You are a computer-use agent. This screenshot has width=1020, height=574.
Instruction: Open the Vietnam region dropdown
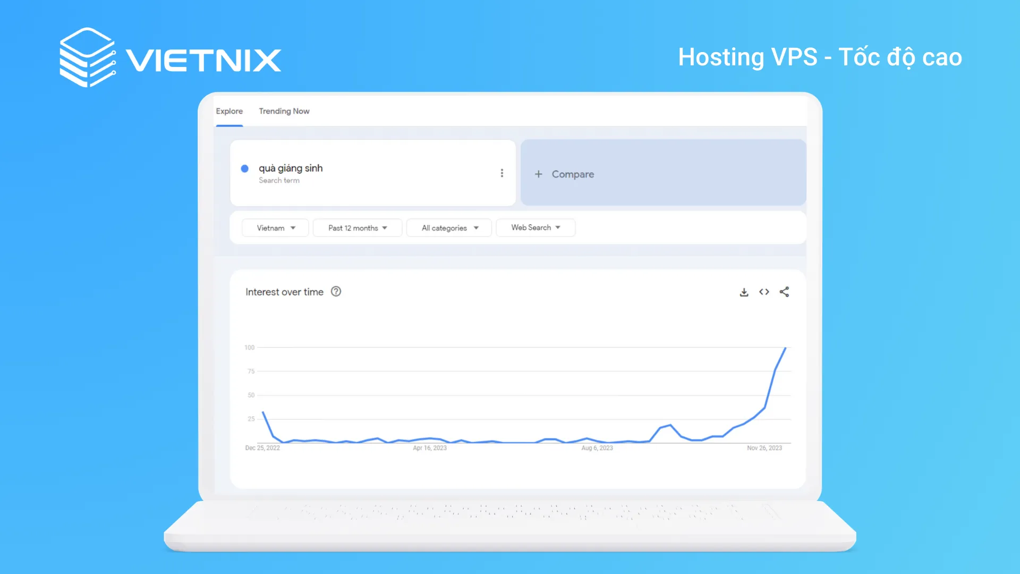click(275, 227)
